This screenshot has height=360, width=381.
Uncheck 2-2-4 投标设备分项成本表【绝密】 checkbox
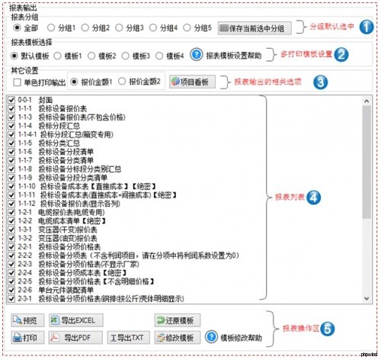tap(11, 273)
